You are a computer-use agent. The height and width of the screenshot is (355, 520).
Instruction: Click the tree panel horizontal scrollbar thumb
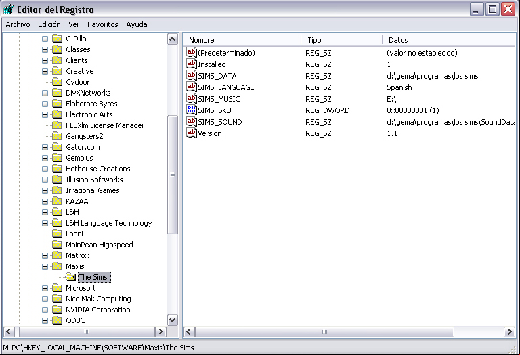pyautogui.click(x=87, y=331)
